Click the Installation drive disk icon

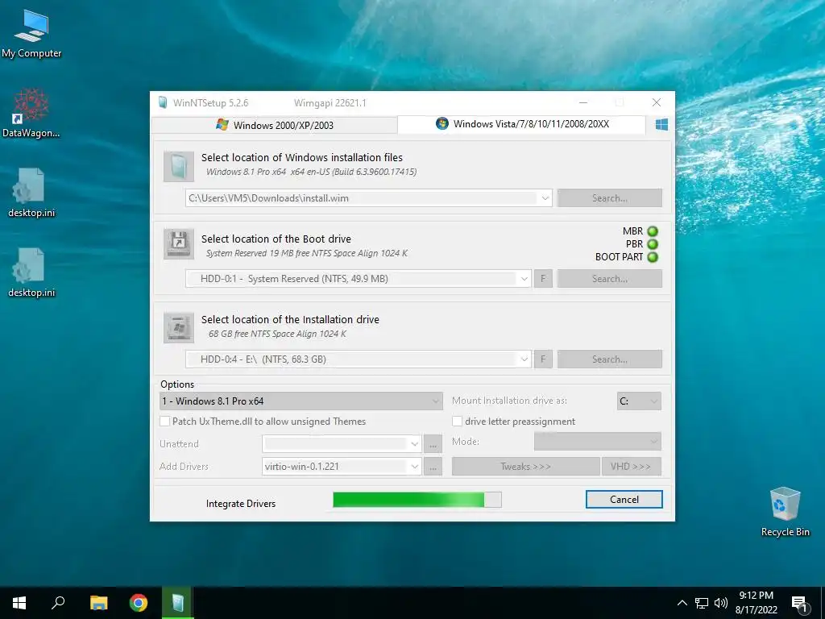178,327
